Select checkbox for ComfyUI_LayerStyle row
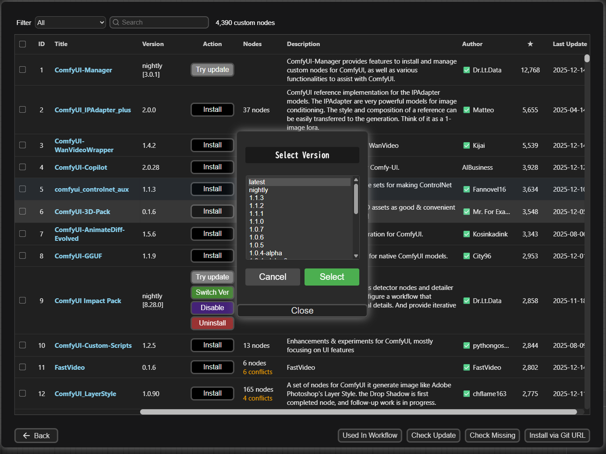The width and height of the screenshot is (606, 454). 23,393
